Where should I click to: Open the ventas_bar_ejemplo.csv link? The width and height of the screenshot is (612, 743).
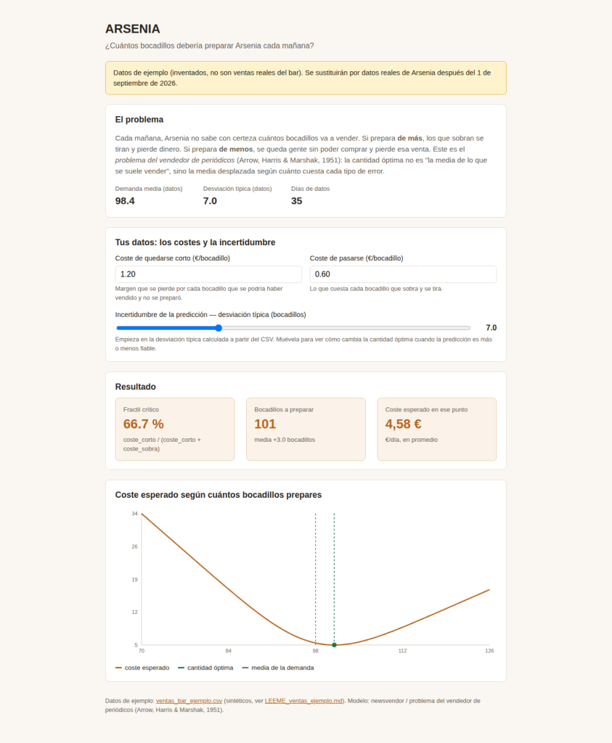point(189,701)
